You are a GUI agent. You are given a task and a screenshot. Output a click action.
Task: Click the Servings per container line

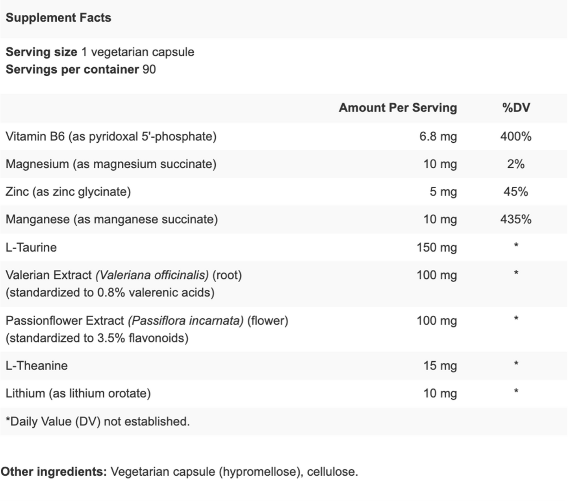click(80, 69)
